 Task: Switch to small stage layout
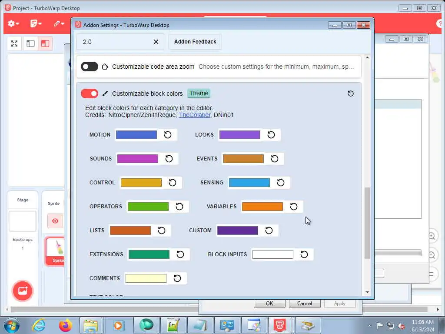(x=31, y=43)
